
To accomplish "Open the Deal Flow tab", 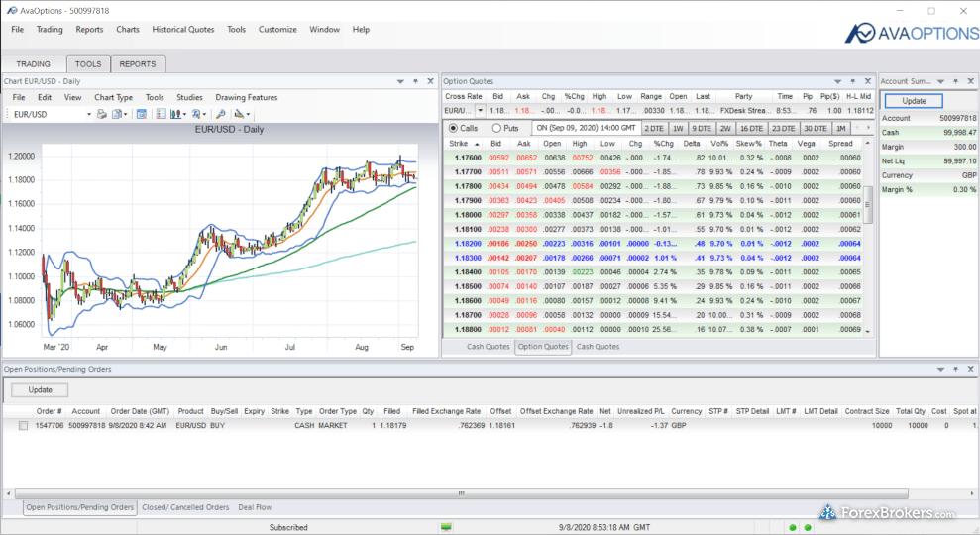I will pos(255,507).
